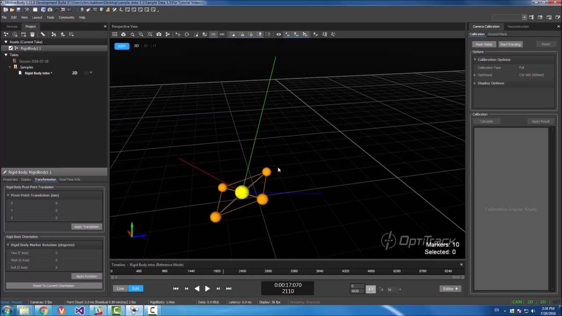Image resolution: width=562 pixels, height=316 pixels.
Task: Click Reset To Current Orientation
Action: tap(54, 286)
